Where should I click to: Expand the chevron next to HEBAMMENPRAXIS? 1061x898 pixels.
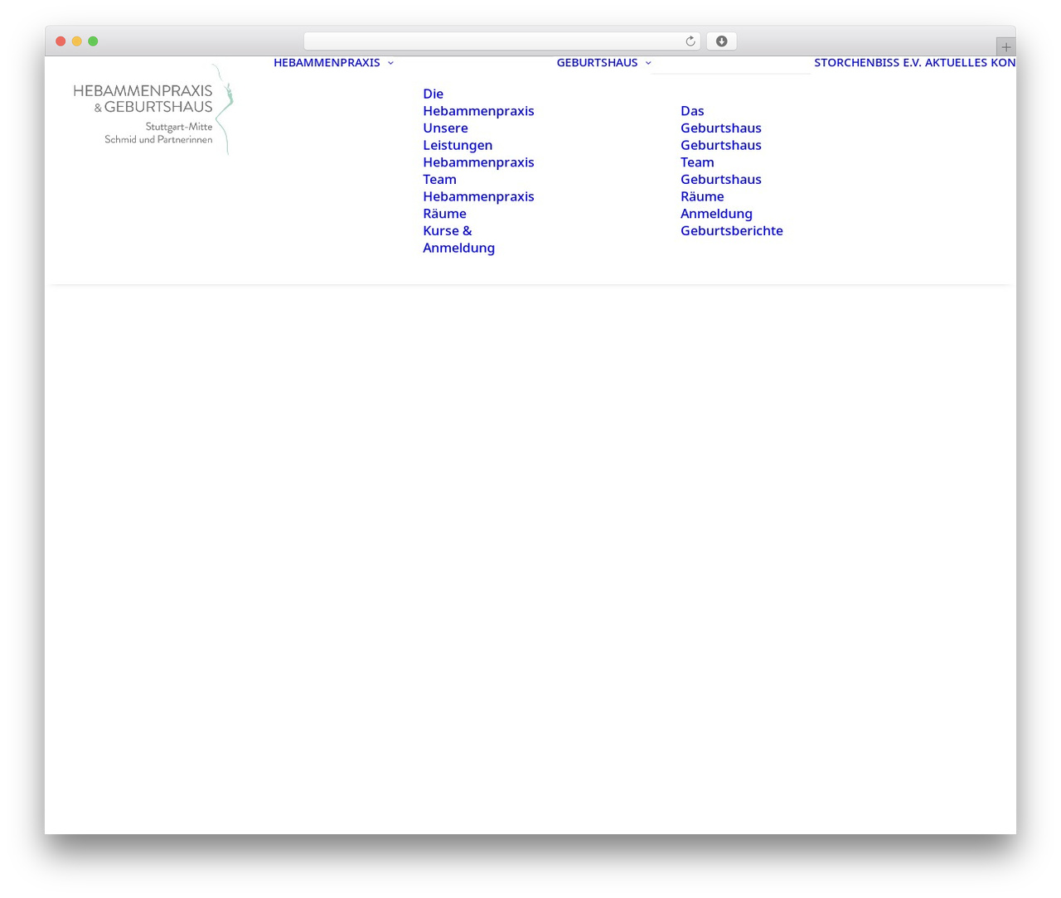[x=390, y=63]
